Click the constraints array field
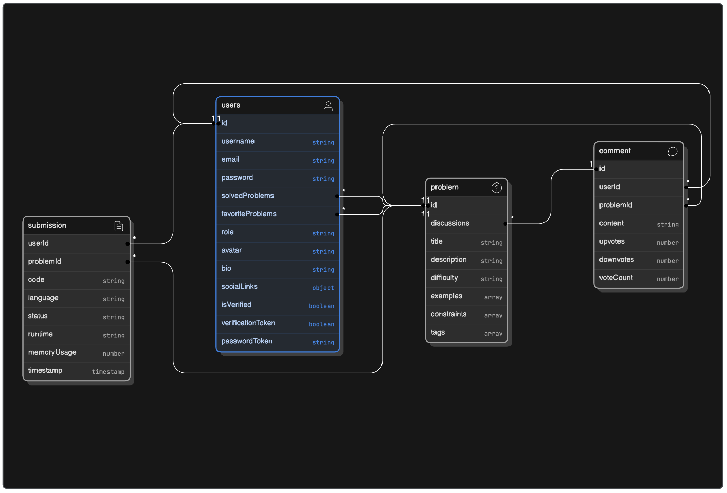 click(x=467, y=314)
